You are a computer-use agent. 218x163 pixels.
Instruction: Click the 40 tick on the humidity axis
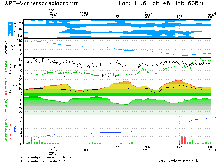[x=20, y=108]
